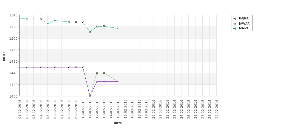Select the JAWAR data point on 13-02-2016
Image resolution: width=291 pixels, height=128 pixels.
(104, 82)
